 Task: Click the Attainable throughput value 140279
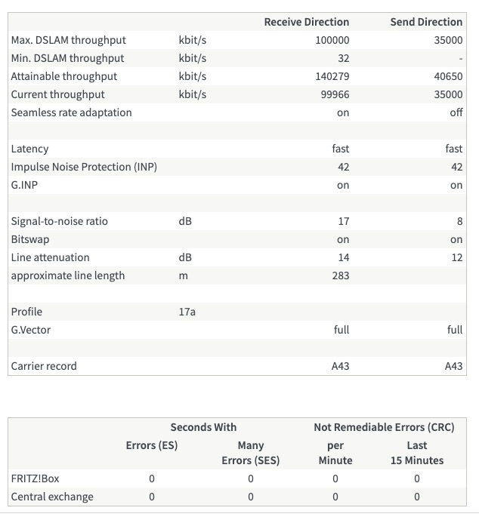[332, 76]
